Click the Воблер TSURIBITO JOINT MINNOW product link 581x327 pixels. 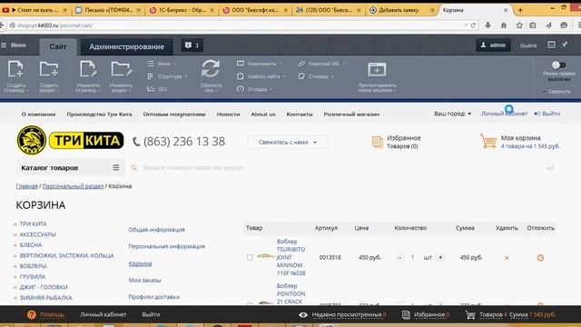point(290,257)
